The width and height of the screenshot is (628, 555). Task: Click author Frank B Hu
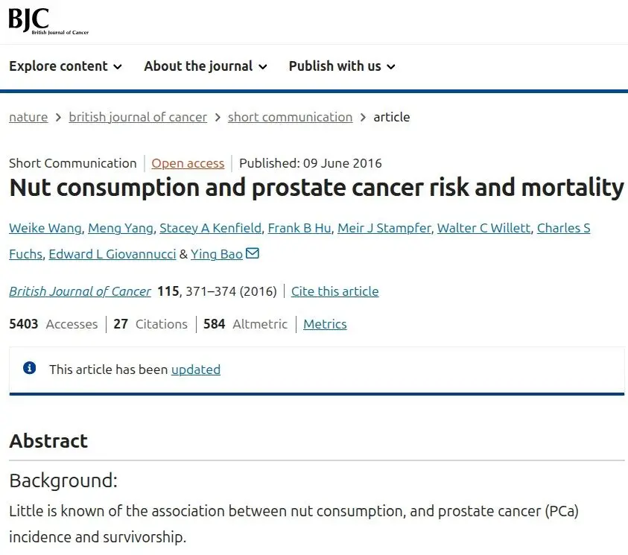(x=299, y=228)
